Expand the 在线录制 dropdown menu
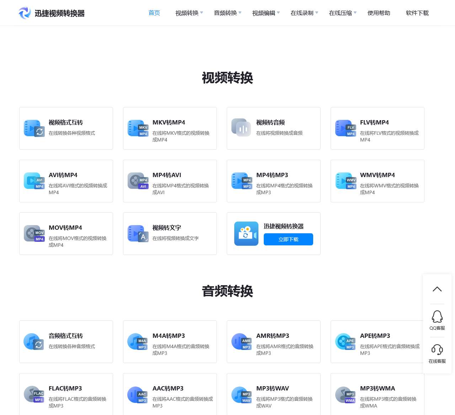The image size is (455, 415). click(304, 13)
